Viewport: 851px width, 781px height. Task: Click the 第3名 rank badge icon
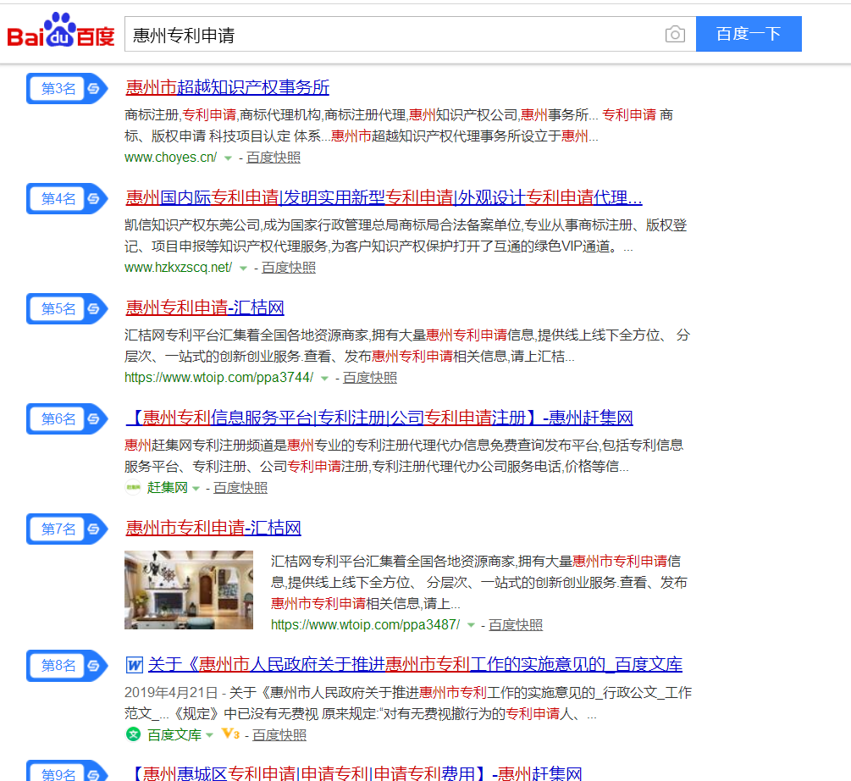pos(67,88)
